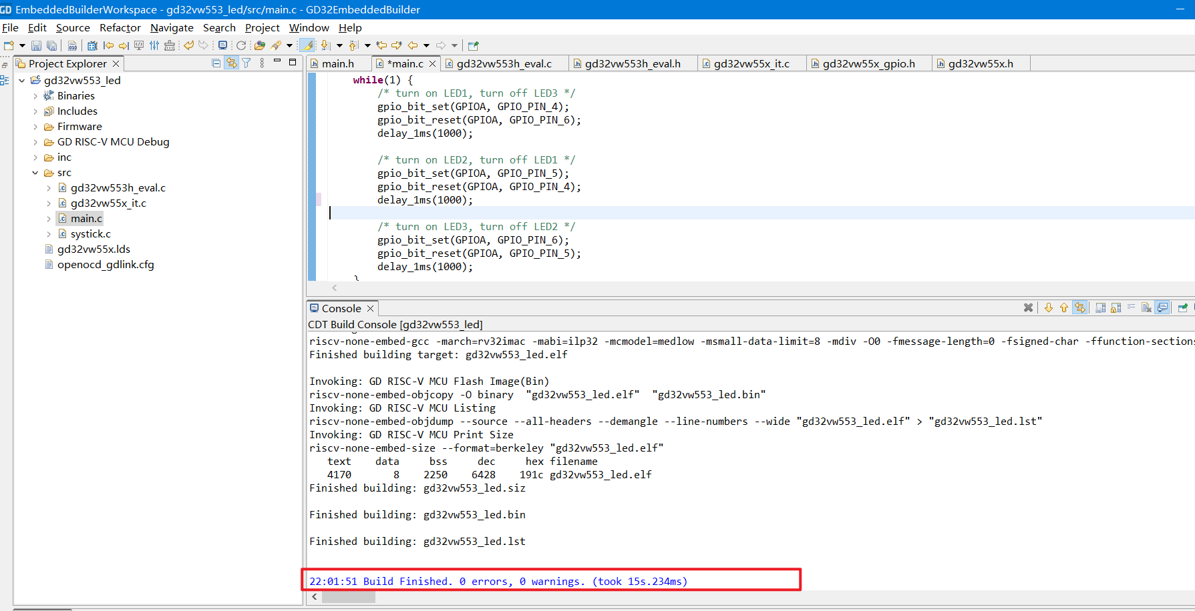This screenshot has height=611, width=1195.
Task: Click the refresh arrow toolbar icon
Action: click(x=241, y=45)
